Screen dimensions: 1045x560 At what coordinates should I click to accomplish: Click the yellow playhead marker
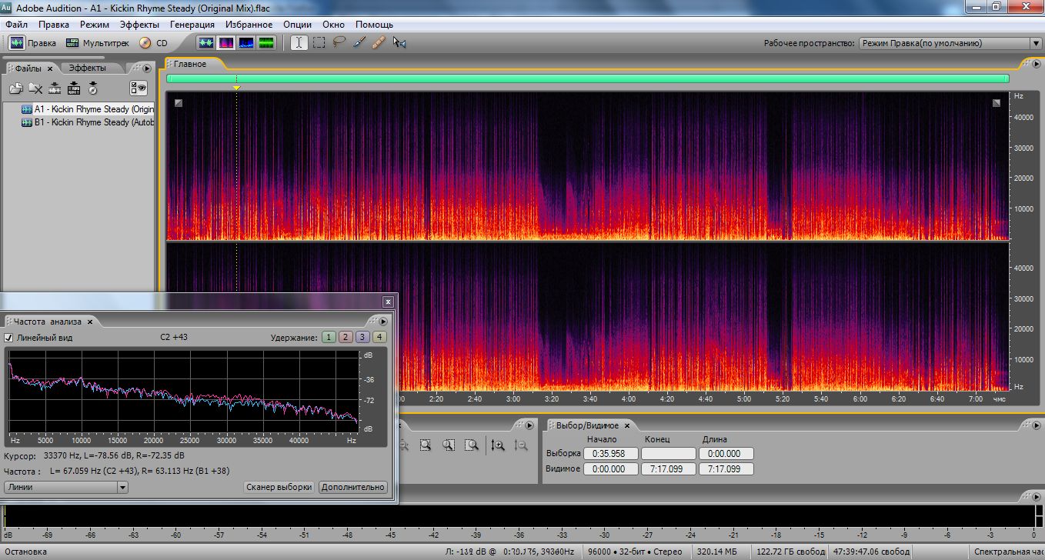pyautogui.click(x=236, y=88)
